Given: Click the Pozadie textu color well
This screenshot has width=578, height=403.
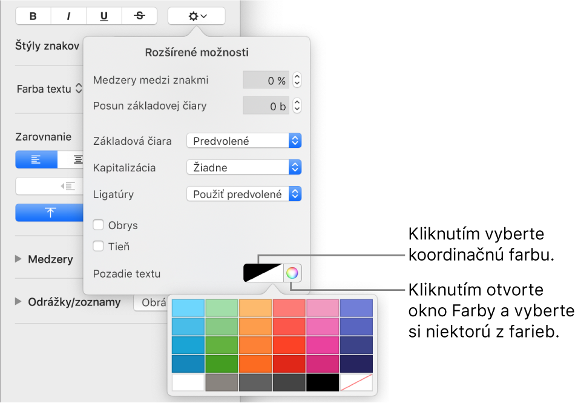Looking at the screenshot, I should 263,273.
